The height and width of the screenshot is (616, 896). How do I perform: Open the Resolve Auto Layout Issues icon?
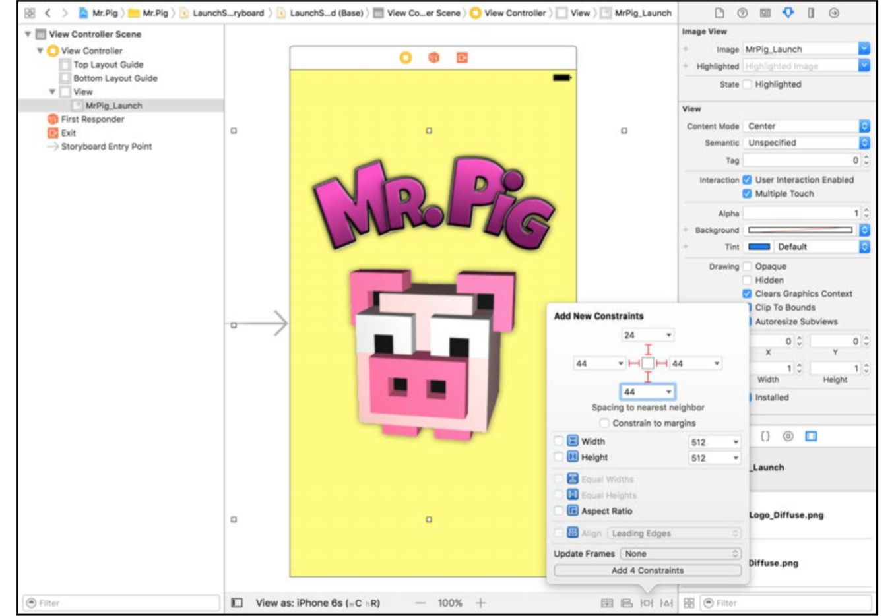[666, 603]
